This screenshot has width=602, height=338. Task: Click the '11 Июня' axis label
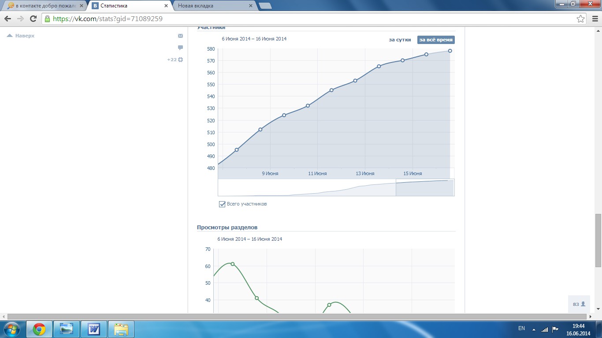pyautogui.click(x=317, y=173)
